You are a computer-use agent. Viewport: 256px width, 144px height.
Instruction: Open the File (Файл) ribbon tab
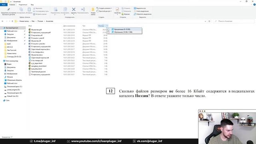[x=4, y=4]
